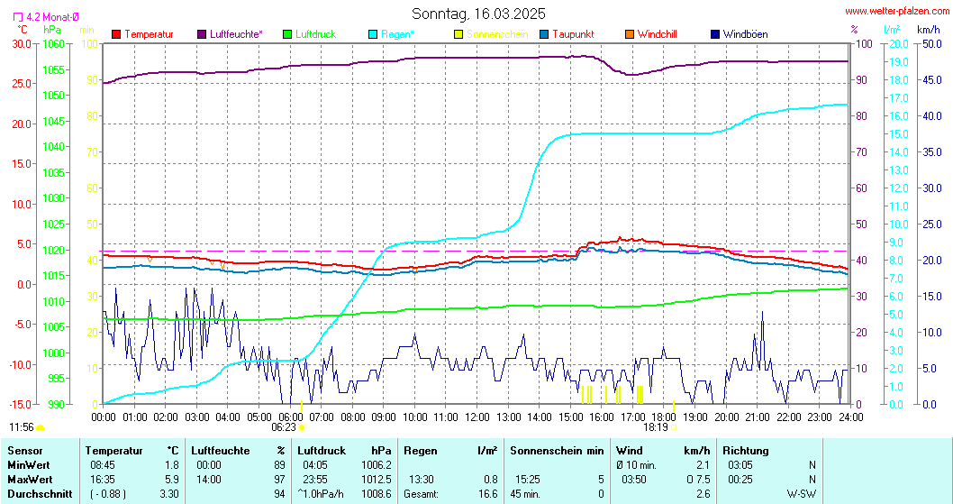Click the Sensor table header
The image size is (953, 504).
[x=25, y=451]
